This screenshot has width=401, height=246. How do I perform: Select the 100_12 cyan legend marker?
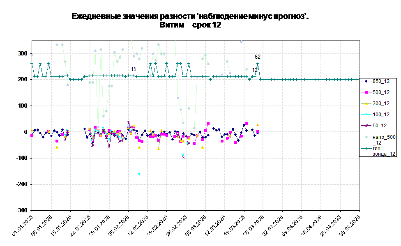coord(366,114)
